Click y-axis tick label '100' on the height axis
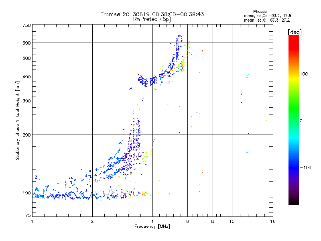This screenshot has height=241, width=321. 26,193
